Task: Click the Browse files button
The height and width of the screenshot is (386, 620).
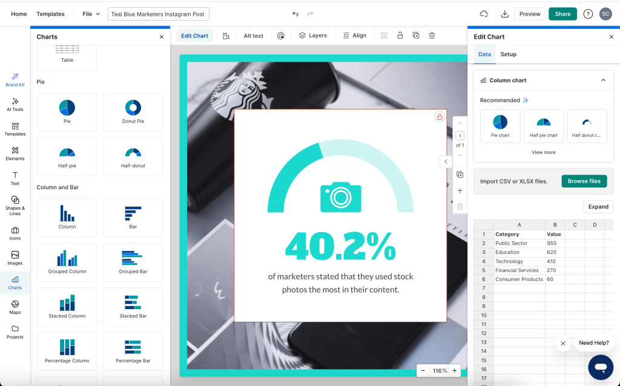Action: pos(584,181)
